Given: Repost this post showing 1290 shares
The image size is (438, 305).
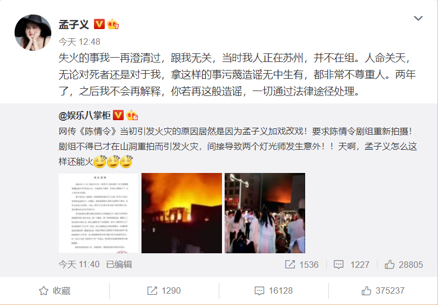Looking at the screenshot, I should point(164,291).
